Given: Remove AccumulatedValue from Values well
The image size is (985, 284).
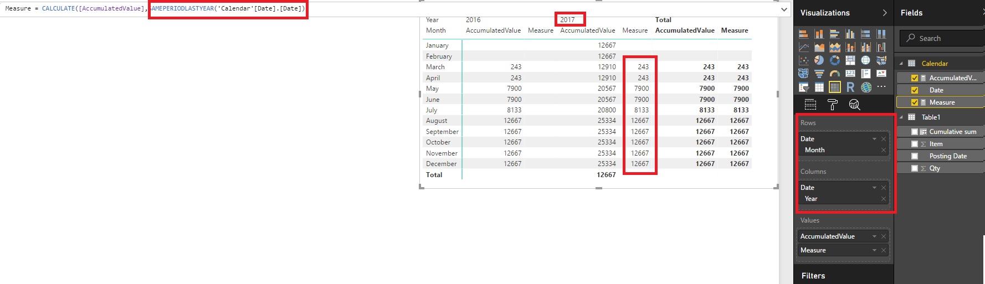Looking at the screenshot, I should click(884, 236).
